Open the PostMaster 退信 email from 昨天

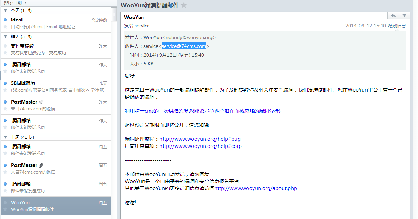coord(56,105)
